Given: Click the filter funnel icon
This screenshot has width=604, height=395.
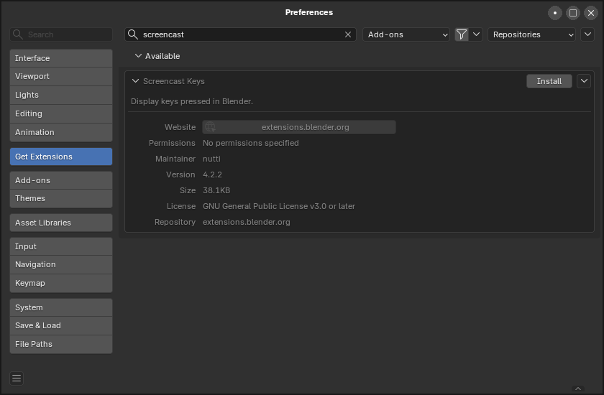Looking at the screenshot, I should [x=462, y=34].
